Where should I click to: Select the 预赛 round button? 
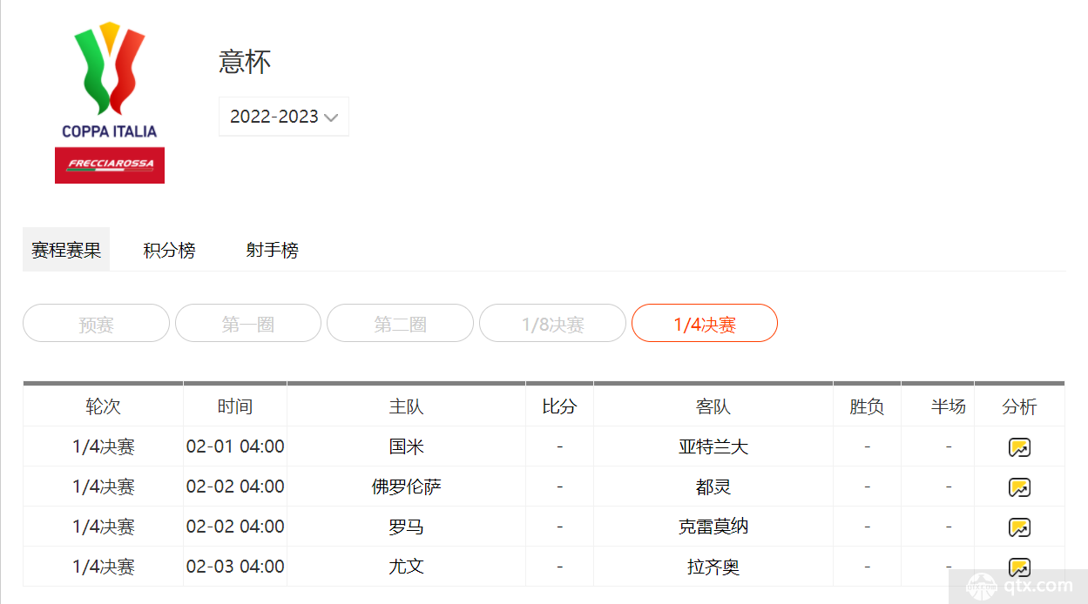click(x=96, y=324)
